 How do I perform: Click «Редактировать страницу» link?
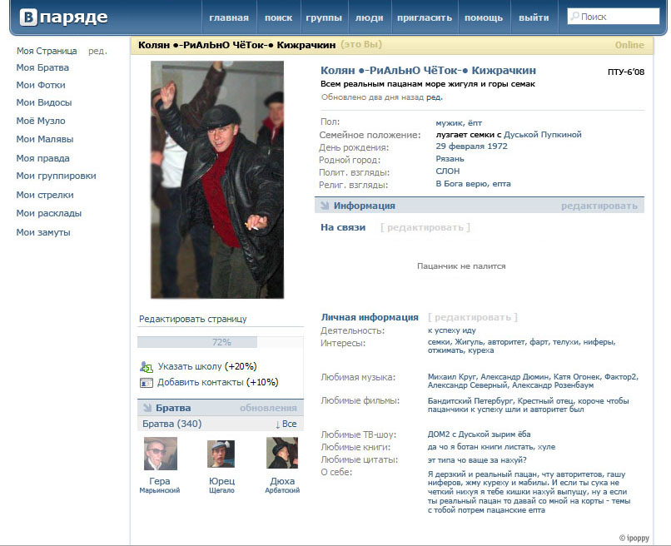tap(192, 319)
